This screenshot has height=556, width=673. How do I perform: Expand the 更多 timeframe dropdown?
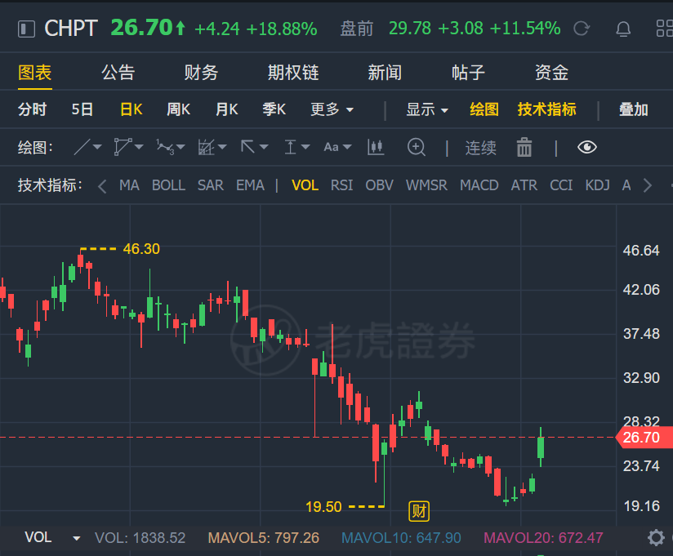point(332,109)
